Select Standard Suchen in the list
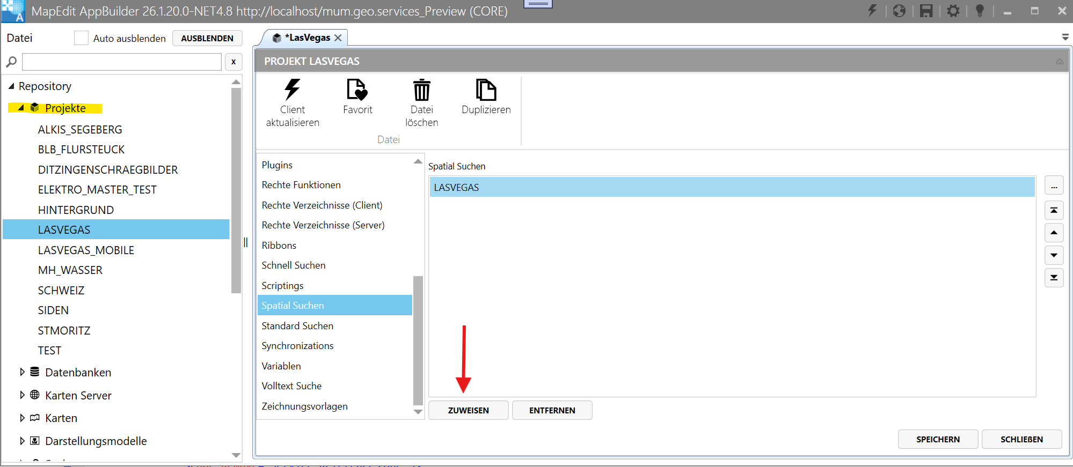Image resolution: width=1073 pixels, height=467 pixels. [297, 326]
